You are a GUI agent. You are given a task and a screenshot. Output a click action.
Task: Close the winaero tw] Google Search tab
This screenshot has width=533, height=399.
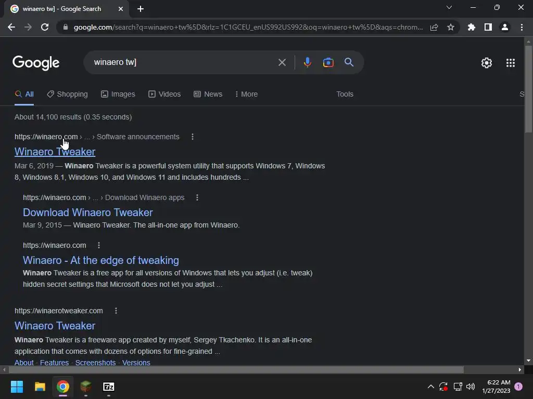121,9
